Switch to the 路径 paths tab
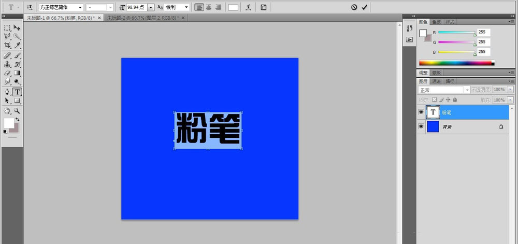The width and height of the screenshot is (518, 244). click(450, 81)
